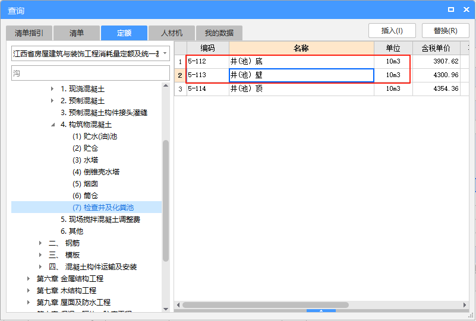Click price value 4354.36
This screenshot has width=476, height=321.
(446, 88)
